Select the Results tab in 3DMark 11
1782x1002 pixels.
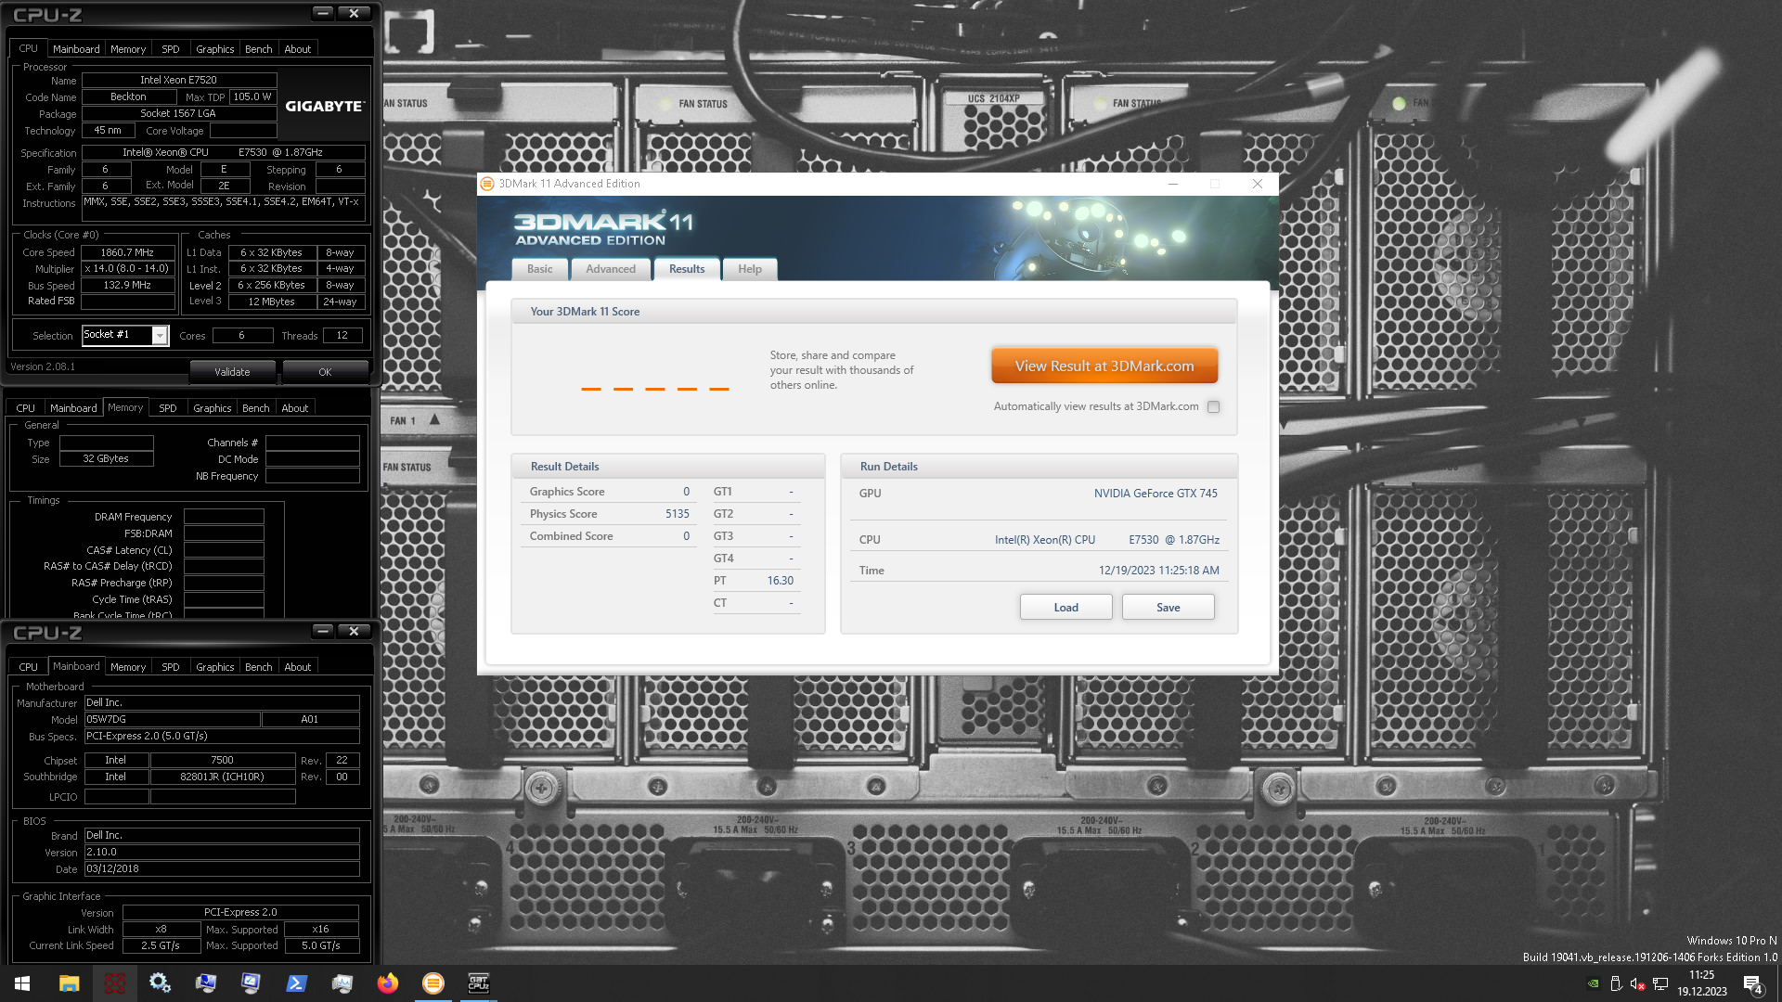(x=687, y=269)
